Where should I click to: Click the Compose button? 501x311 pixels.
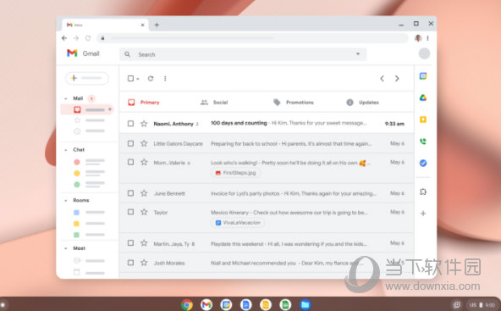(x=87, y=78)
